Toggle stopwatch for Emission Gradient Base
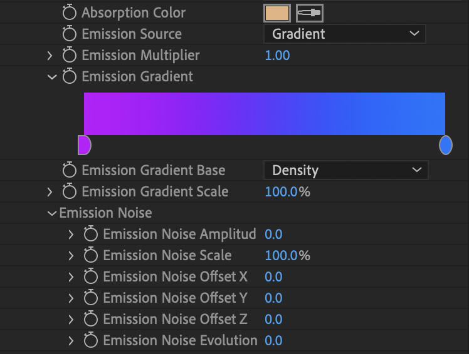Image resolution: width=469 pixels, height=354 pixels. [x=70, y=170]
